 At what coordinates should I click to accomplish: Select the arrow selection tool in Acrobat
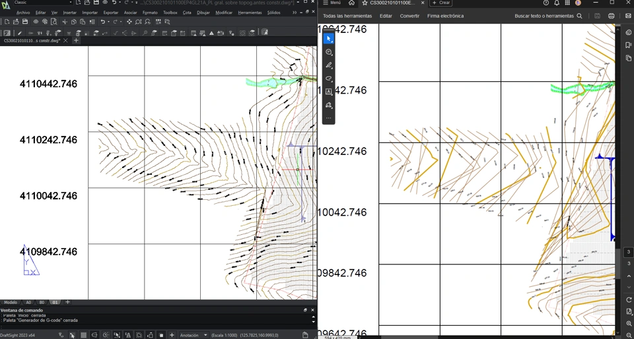[329, 39]
